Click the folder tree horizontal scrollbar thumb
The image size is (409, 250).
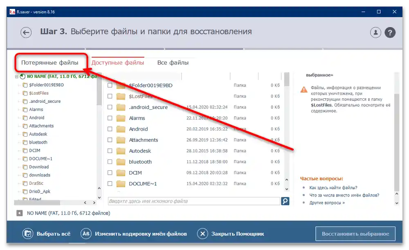pos(37,203)
